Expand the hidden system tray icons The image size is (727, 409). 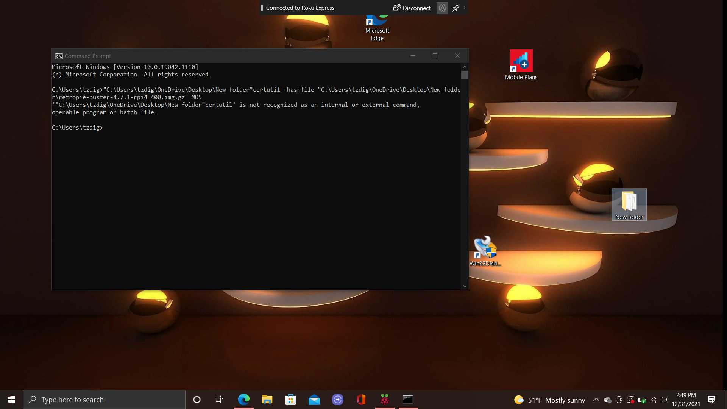(596, 400)
